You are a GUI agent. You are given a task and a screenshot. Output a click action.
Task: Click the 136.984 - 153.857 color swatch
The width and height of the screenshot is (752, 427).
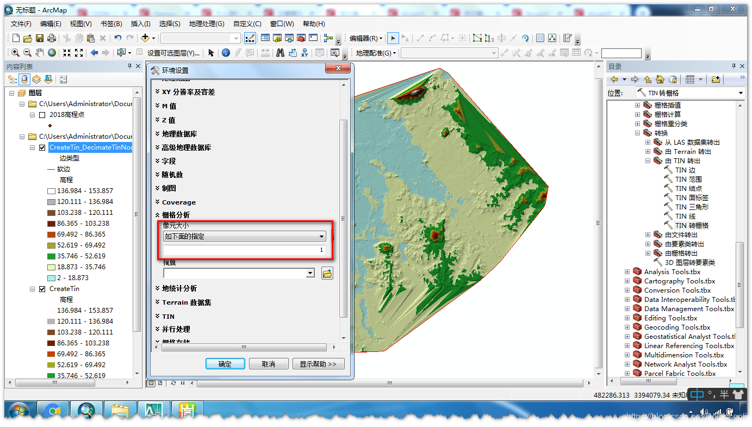coord(51,191)
